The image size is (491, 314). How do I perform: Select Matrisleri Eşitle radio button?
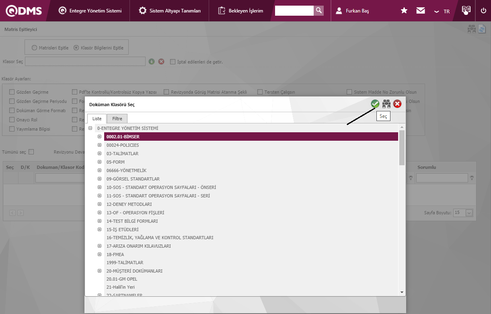pyautogui.click(x=34, y=48)
